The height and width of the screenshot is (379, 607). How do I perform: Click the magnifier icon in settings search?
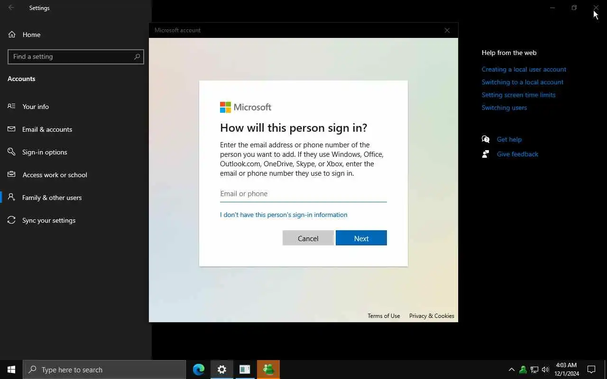point(137,56)
